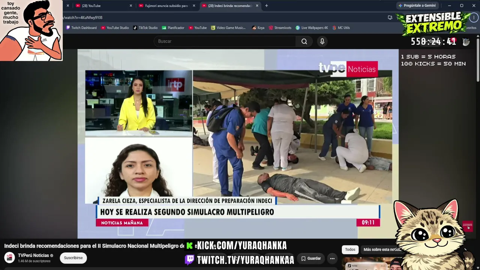Open the Twitch Dashboard bookmark
480x270 pixels.
pos(81,28)
